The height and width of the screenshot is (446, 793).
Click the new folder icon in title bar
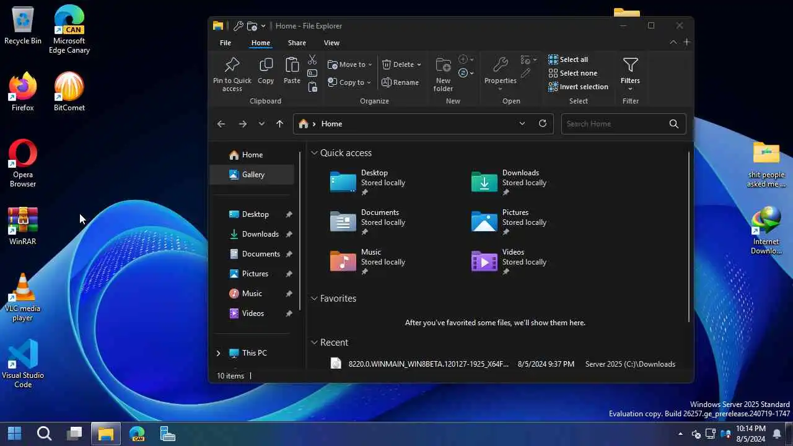coord(252,26)
